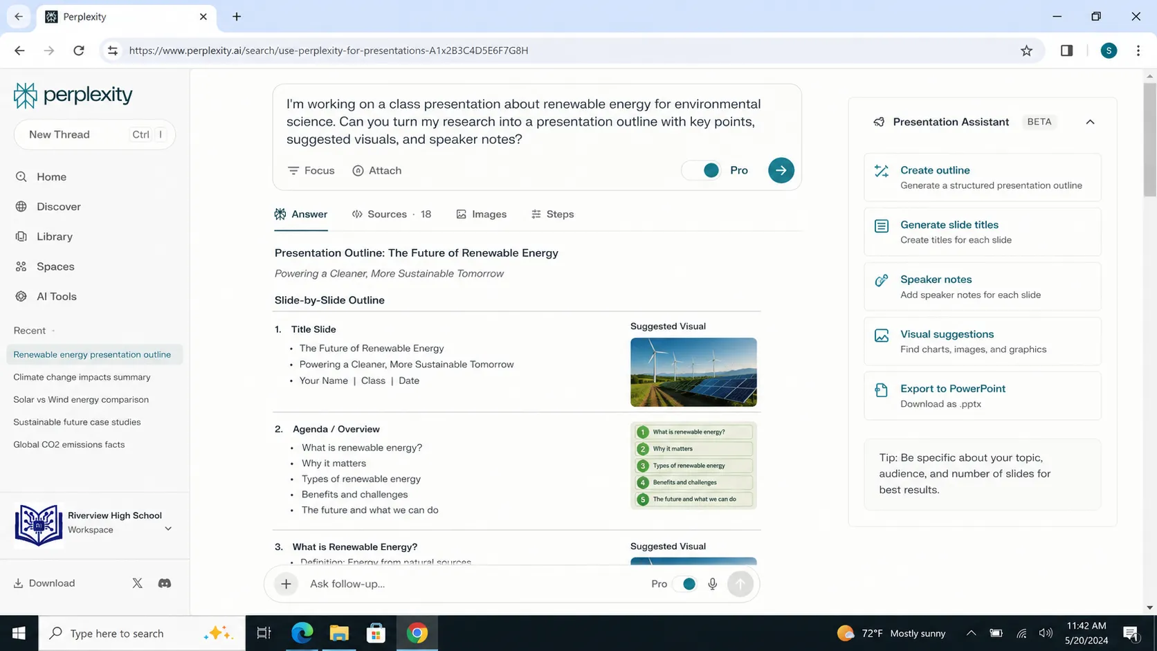Click the plus button beside follow-up

(286, 584)
